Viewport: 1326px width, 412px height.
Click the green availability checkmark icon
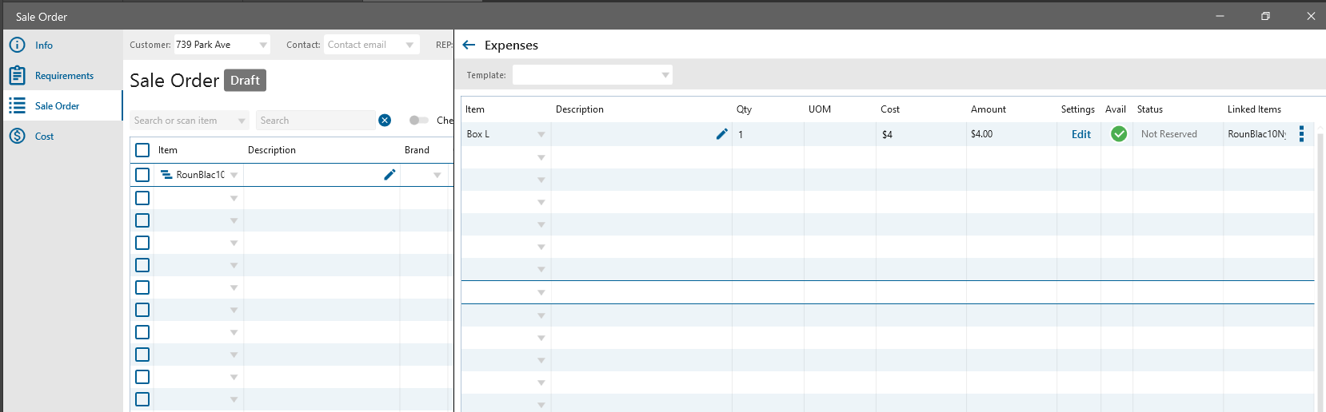[x=1119, y=134]
